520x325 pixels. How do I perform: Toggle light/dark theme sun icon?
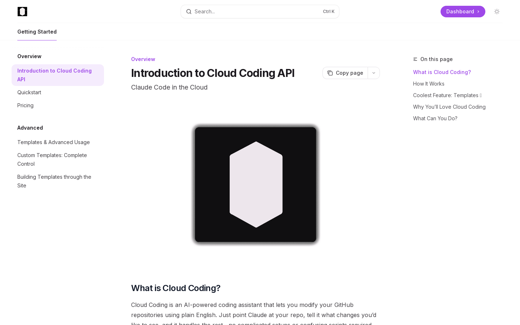click(497, 12)
